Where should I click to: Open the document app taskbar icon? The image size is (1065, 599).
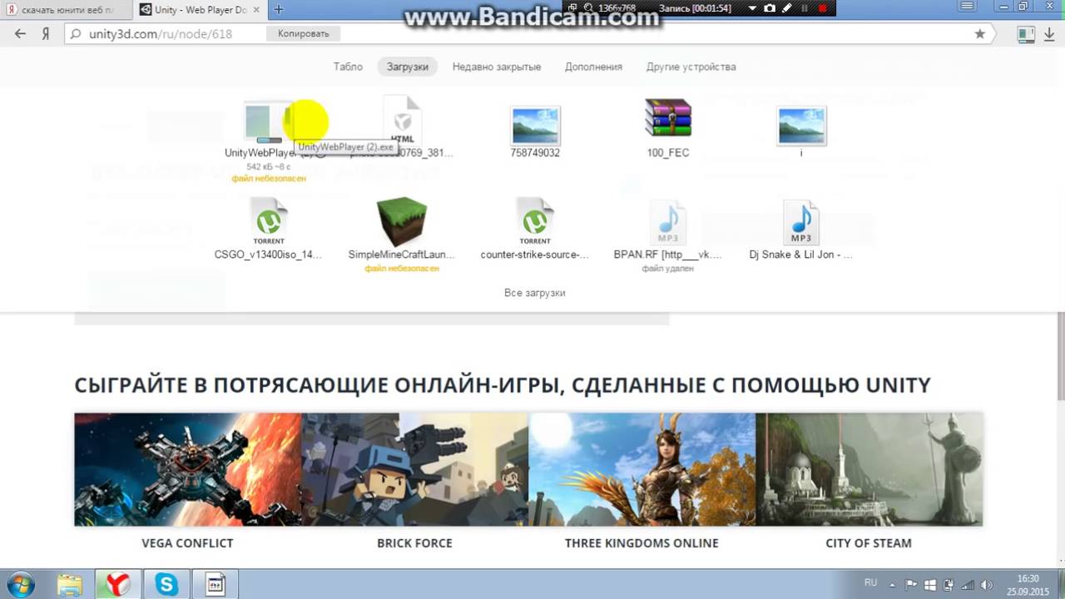point(215,584)
